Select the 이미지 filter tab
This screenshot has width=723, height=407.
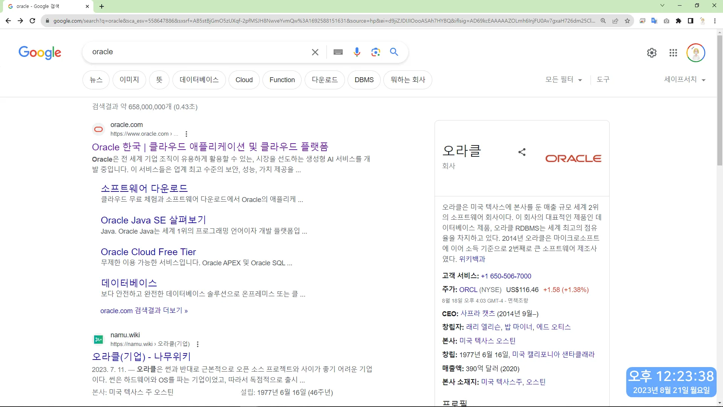pos(129,80)
